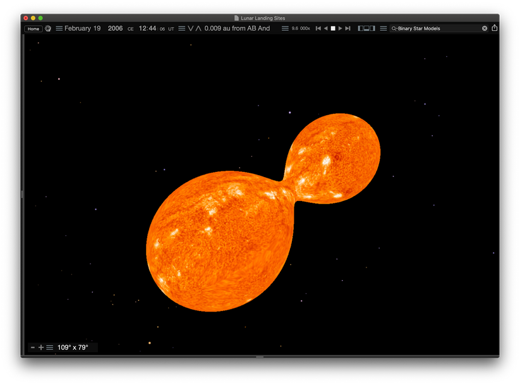Screen dimensions: 520x385
Task: Click the downward chevron next to the time
Action: [x=189, y=28]
